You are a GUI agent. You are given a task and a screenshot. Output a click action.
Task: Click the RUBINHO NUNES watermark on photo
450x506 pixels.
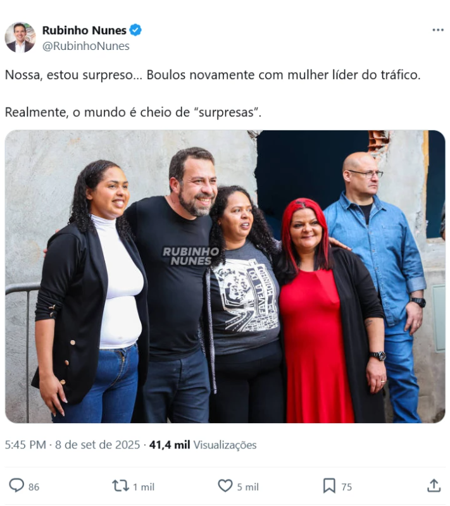click(191, 256)
